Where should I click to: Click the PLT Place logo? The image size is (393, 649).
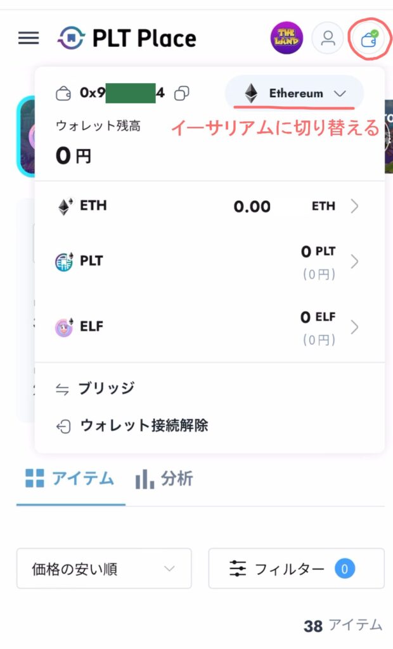(x=127, y=38)
